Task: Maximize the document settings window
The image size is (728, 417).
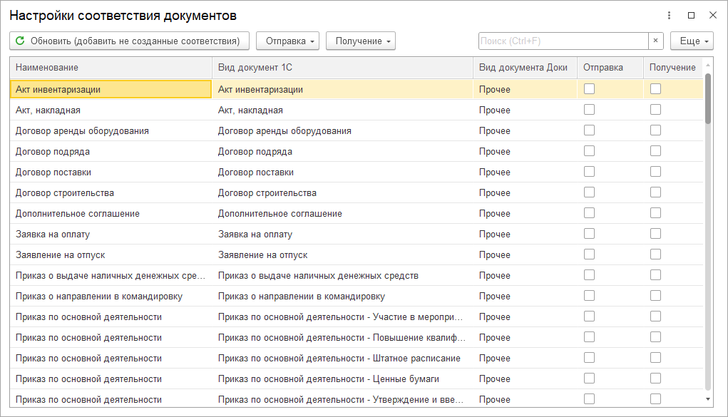Action: pos(691,15)
